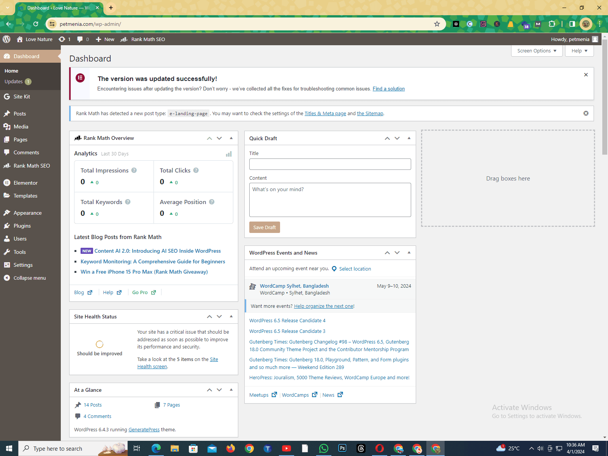The height and width of the screenshot is (456, 608).
Task: Open analytics bar chart icon
Action: point(229,154)
